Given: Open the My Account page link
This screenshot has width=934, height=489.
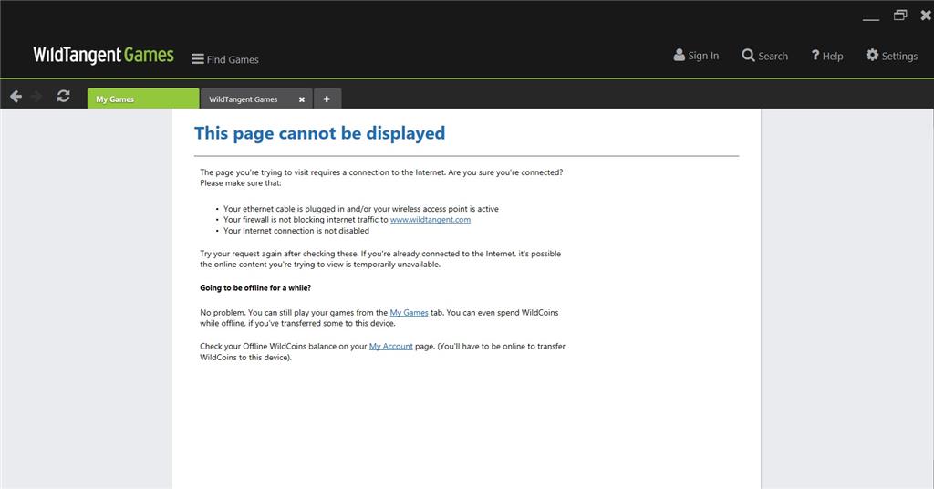Looking at the screenshot, I should point(390,347).
